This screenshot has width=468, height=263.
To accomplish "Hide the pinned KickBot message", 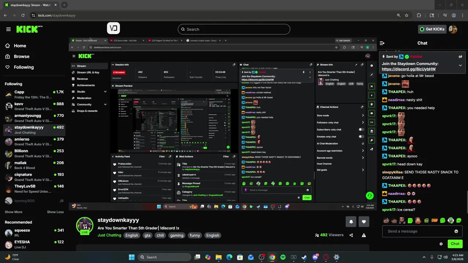I will click(460, 57).
